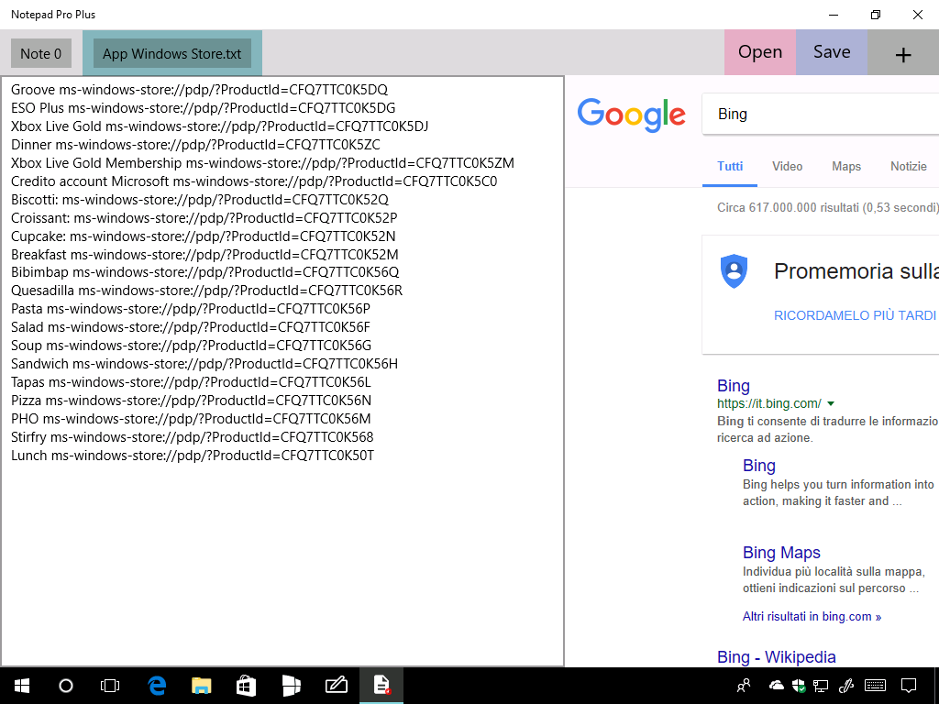Open the Bing - Wikipedia result

pyautogui.click(x=776, y=656)
